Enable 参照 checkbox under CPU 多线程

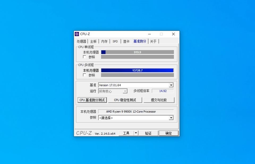point(84,75)
